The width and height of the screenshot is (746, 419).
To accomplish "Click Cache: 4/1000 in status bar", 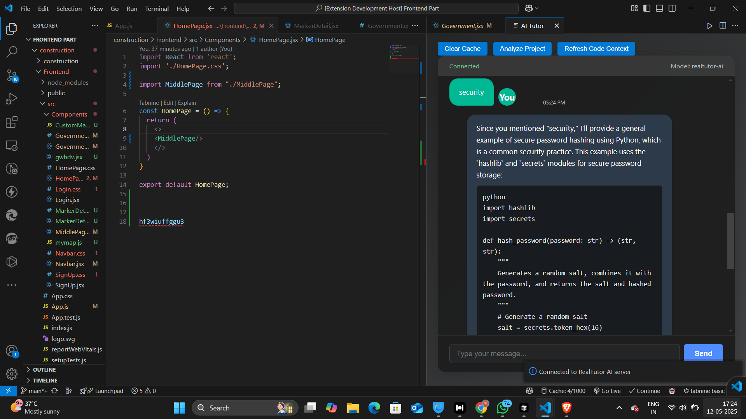I will 564,391.
